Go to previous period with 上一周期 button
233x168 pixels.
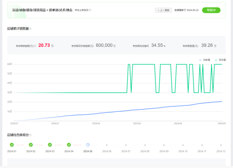[164, 10]
